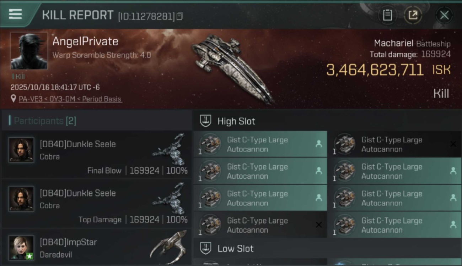Click ImpStar's character portrait
Viewport: 462px width, 266px height.
click(21, 248)
